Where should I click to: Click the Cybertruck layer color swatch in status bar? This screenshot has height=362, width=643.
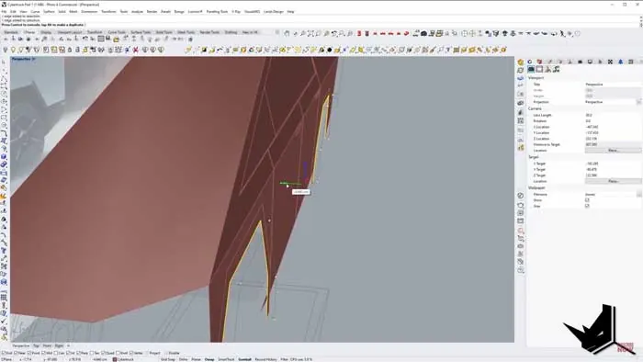[115, 359]
